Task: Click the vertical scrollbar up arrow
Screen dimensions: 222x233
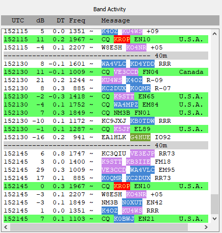Action: pyautogui.click(x=214, y=34)
